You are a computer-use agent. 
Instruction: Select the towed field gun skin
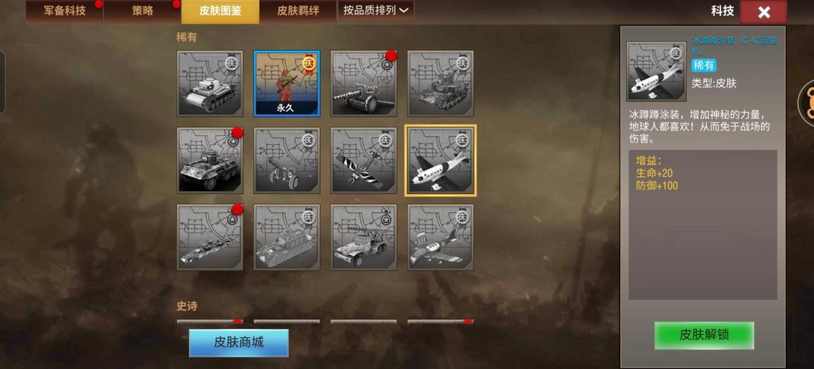coord(287,160)
